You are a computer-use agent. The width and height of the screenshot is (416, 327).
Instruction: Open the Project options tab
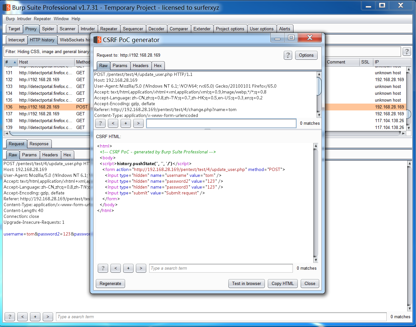click(230, 29)
